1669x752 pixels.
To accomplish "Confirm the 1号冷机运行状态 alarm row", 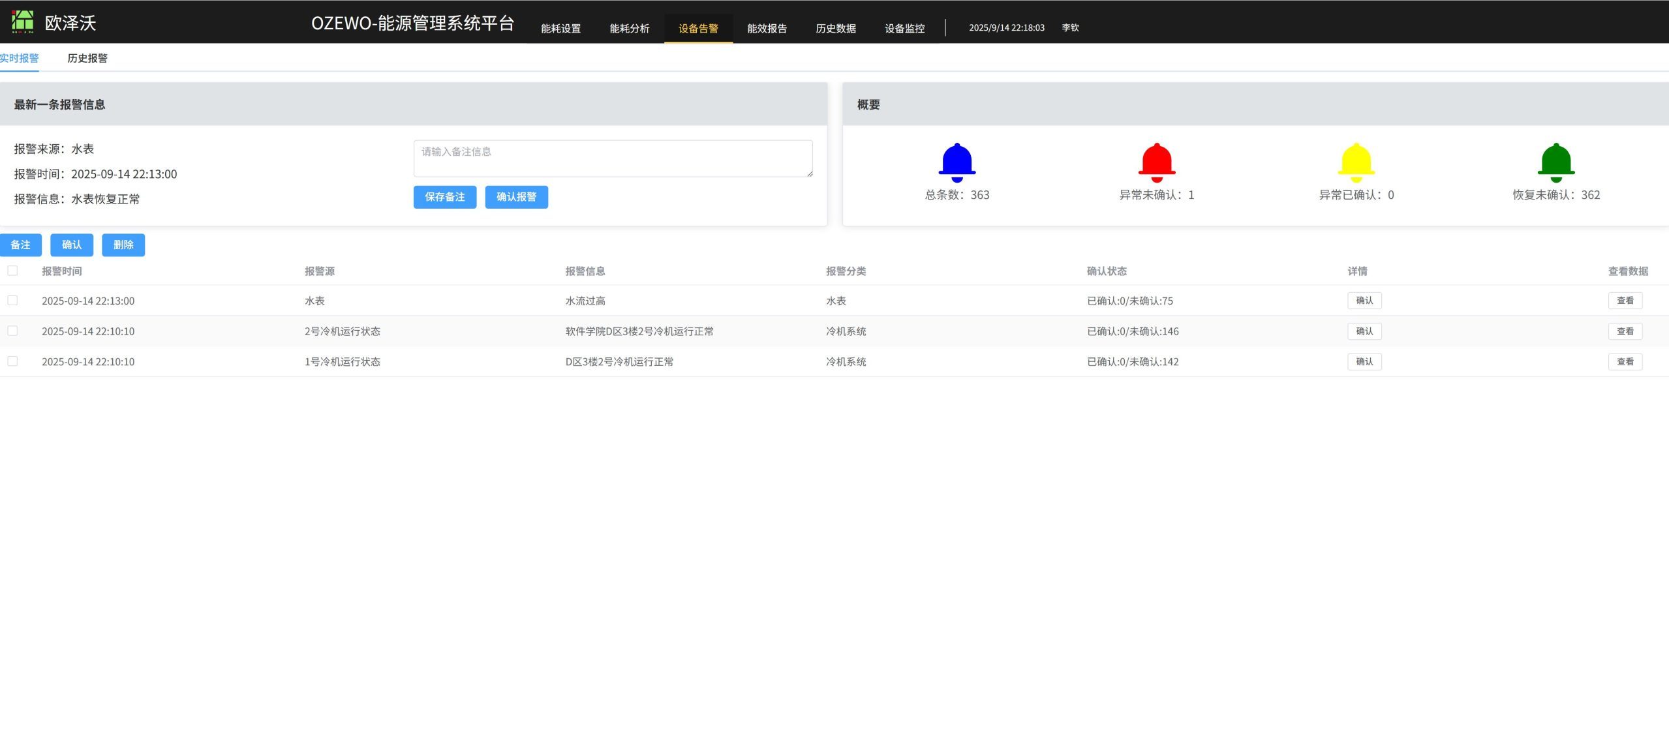I will pyautogui.click(x=1364, y=362).
